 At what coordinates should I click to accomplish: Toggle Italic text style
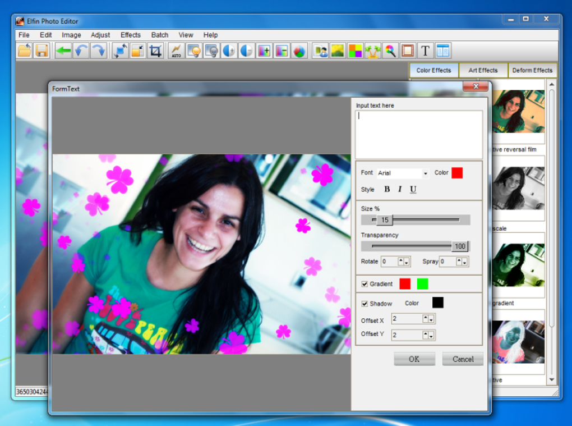[x=400, y=189]
